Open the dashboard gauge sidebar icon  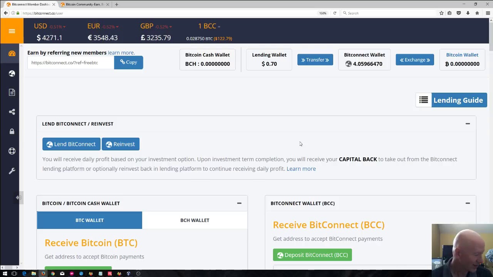pyautogui.click(x=12, y=53)
